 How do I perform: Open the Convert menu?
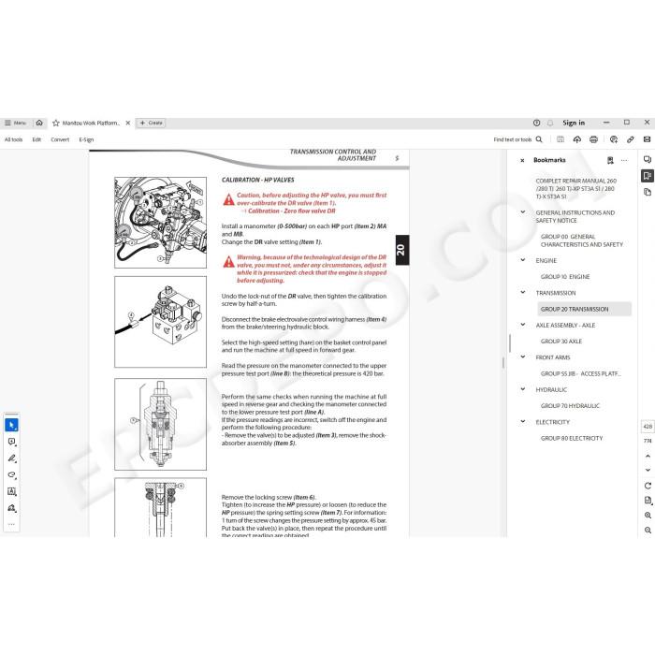click(x=60, y=139)
